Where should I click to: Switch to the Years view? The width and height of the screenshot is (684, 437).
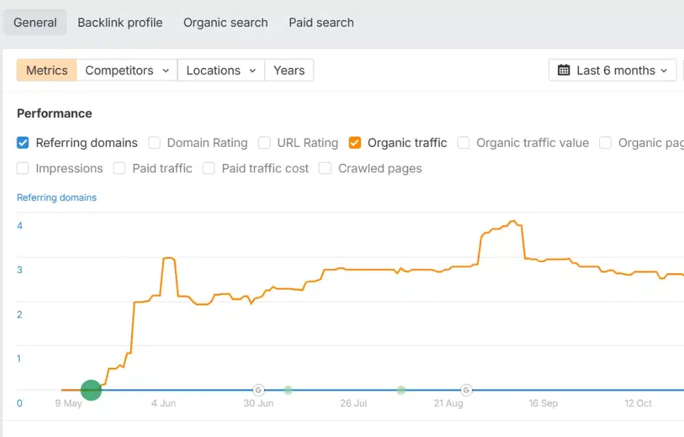pos(289,70)
